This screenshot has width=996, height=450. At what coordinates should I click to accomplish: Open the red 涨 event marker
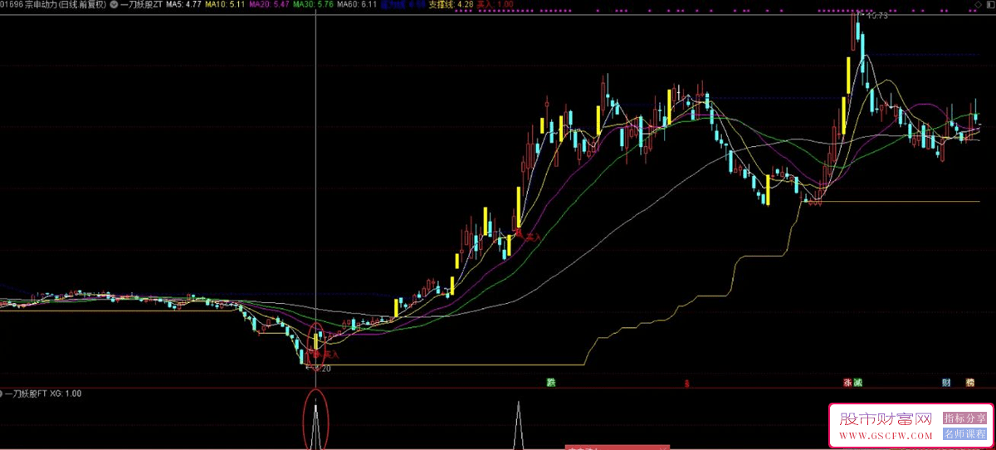click(848, 383)
